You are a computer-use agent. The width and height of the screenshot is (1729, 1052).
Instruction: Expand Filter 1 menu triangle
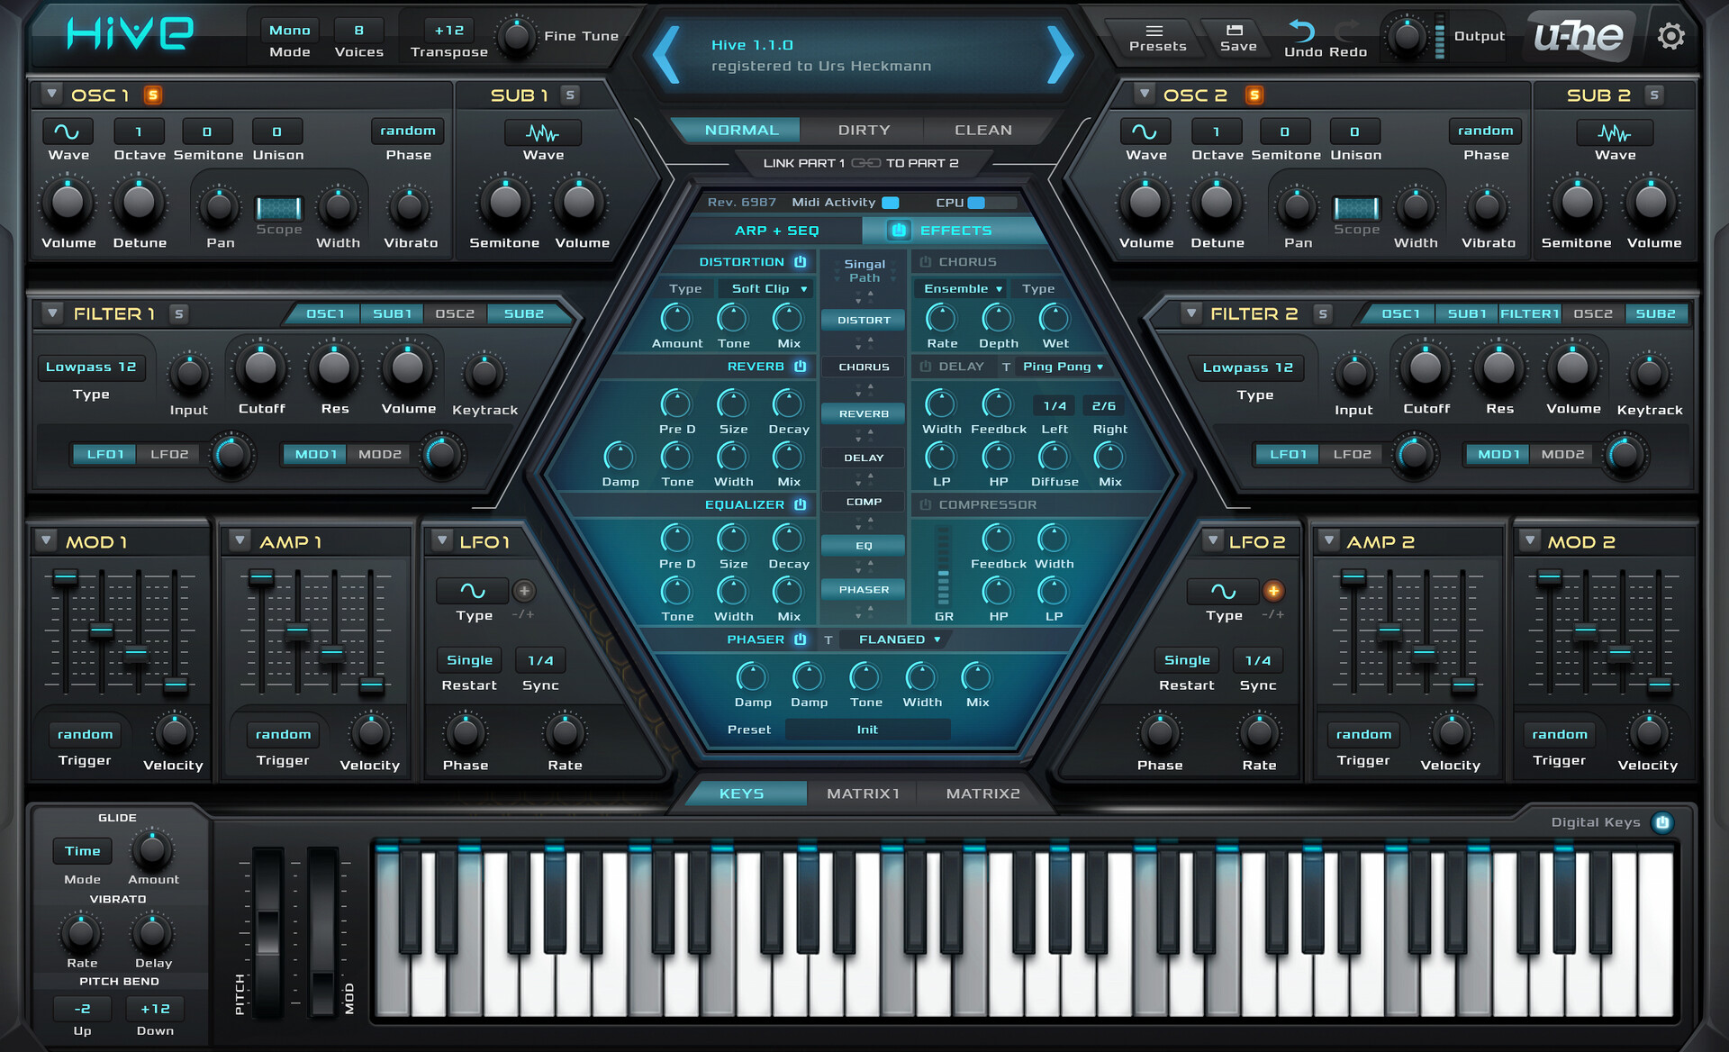52,313
